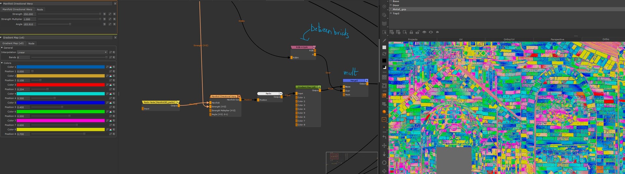
Task: Toggle the S button for Strength Multiplier
Action: tap(104, 19)
